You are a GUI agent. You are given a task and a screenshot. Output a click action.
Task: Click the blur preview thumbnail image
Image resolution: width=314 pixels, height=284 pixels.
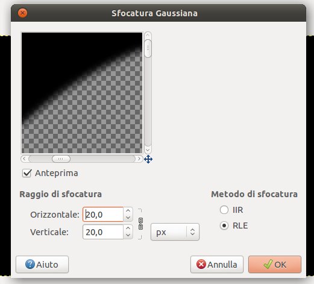coord(82,93)
